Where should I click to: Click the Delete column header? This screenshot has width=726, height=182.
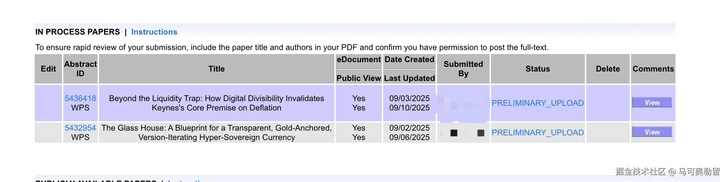[607, 69]
